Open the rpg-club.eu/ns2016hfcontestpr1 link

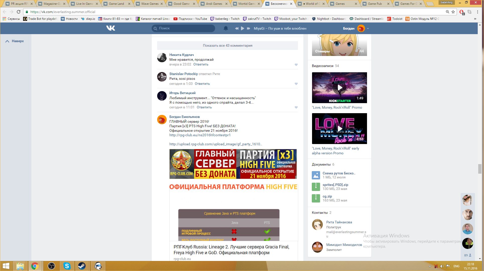click(200, 135)
